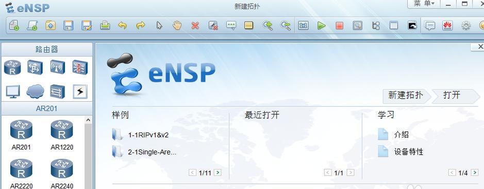Open the 菜单 dropdown menu
The width and height of the screenshot is (484, 189).
tap(424, 4)
